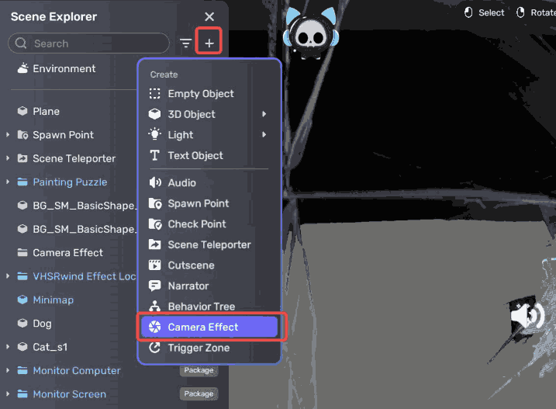The width and height of the screenshot is (556, 409).
Task: Select Camera Effect from Create menu
Action: coord(203,327)
